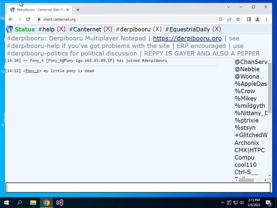
Task: Open tab search chevron in title bar
Action: pyautogui.click(x=228, y=7)
